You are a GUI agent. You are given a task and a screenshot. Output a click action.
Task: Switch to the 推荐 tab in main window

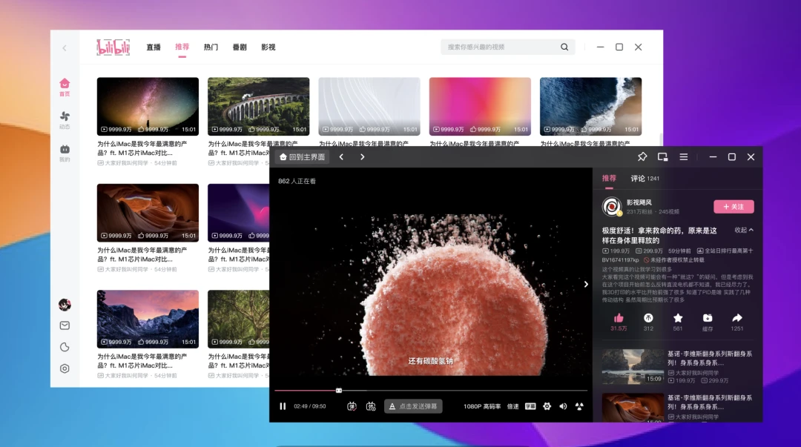click(x=182, y=47)
